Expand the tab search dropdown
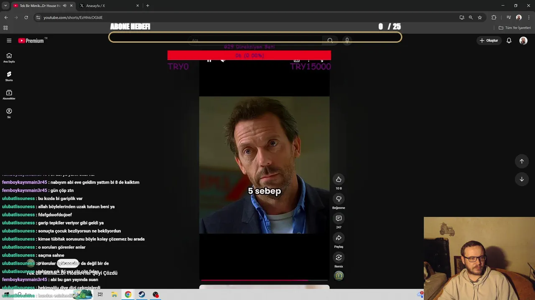The width and height of the screenshot is (535, 300). click(5, 6)
